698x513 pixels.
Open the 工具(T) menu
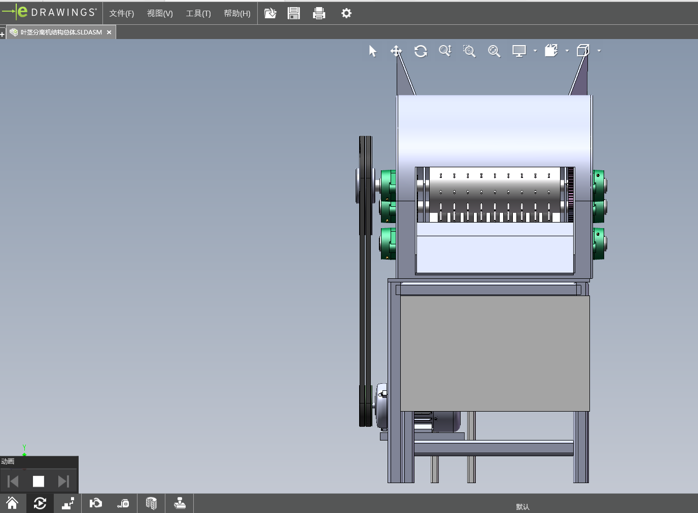tap(198, 13)
